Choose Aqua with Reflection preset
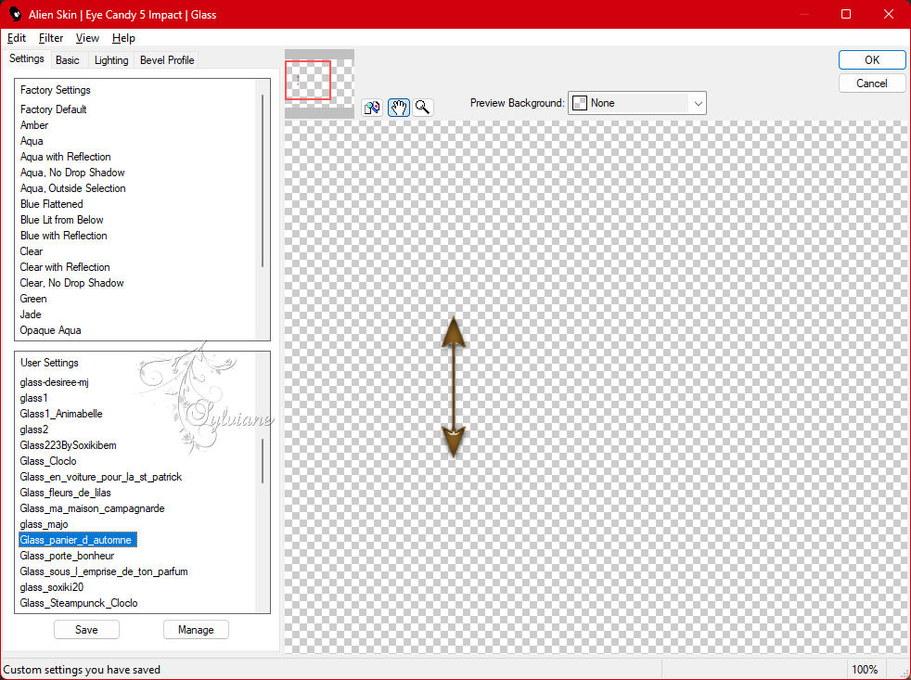This screenshot has height=680, width=911. (x=66, y=157)
